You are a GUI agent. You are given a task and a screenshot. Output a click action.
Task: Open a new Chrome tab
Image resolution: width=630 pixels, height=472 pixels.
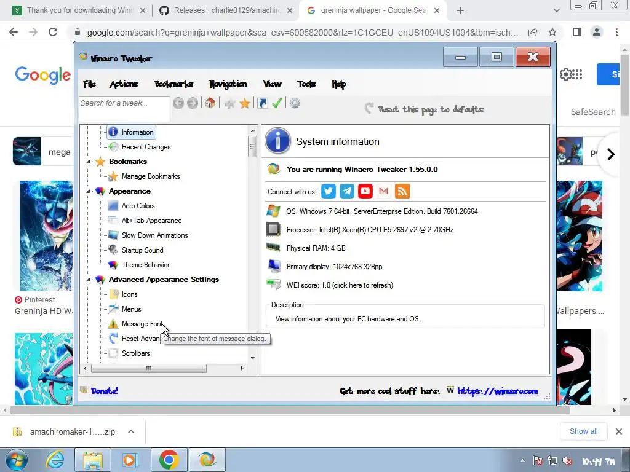(x=460, y=10)
